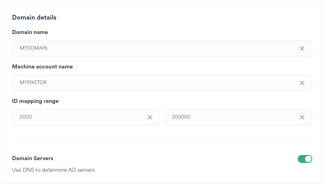Image resolution: width=325 pixels, height=187 pixels.
Task: Click the MYDOMAIN text value
Action: (34, 48)
